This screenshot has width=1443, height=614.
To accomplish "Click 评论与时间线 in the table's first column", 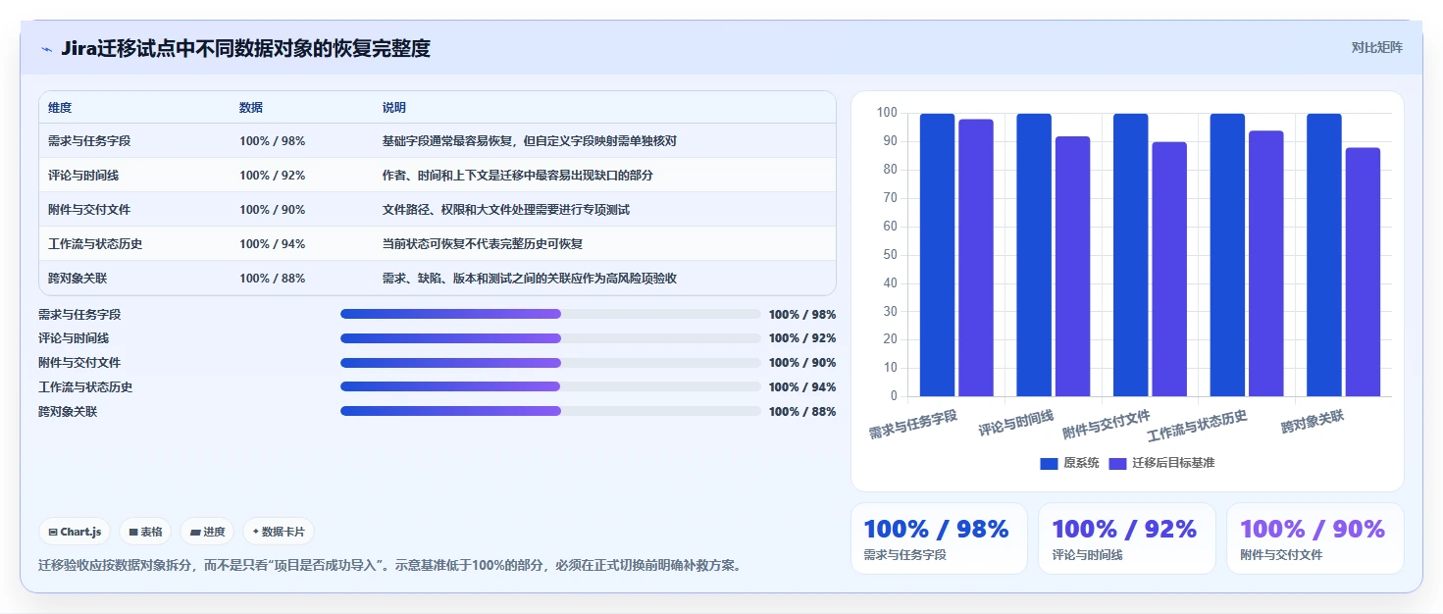I will tap(83, 176).
